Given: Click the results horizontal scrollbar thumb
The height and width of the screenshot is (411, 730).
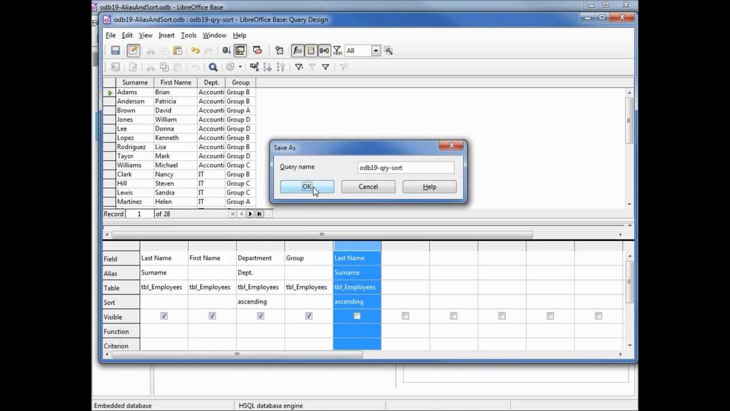Looking at the screenshot, I should tap(322, 234).
